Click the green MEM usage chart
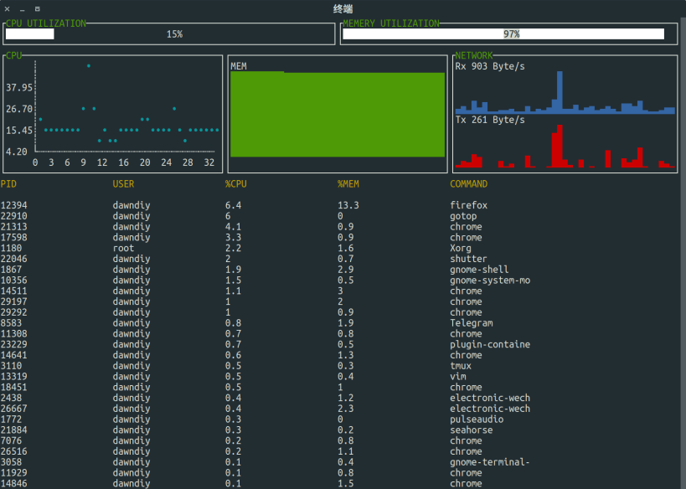Viewport: 686px width, 489px height. pyautogui.click(x=338, y=113)
